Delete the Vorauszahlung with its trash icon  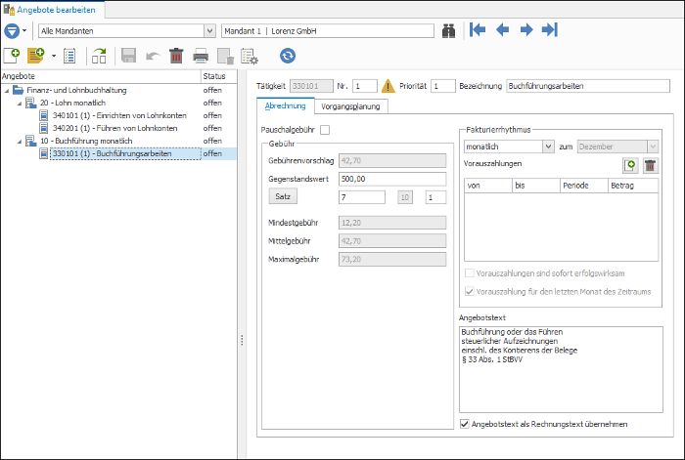(651, 166)
